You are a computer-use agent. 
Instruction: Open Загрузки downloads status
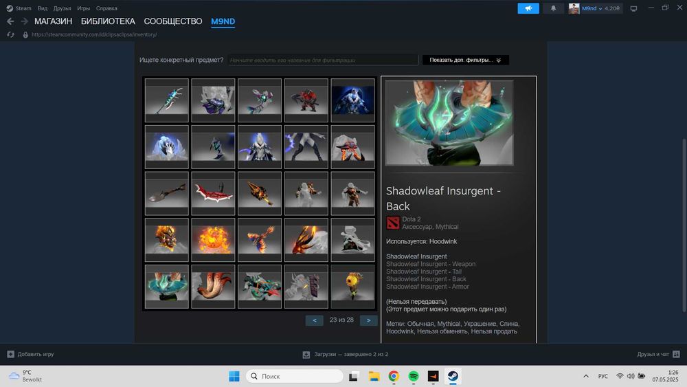click(x=346, y=354)
